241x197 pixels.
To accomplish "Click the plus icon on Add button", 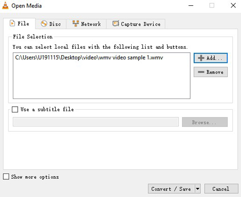I will click(x=201, y=58).
